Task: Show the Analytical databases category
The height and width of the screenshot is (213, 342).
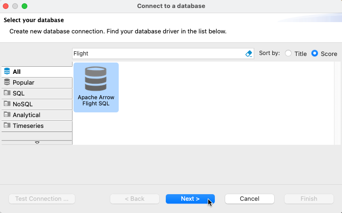Action: point(37,115)
